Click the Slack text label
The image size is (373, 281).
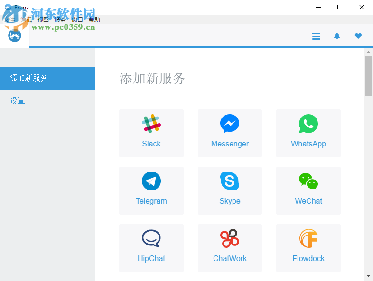pyautogui.click(x=151, y=144)
